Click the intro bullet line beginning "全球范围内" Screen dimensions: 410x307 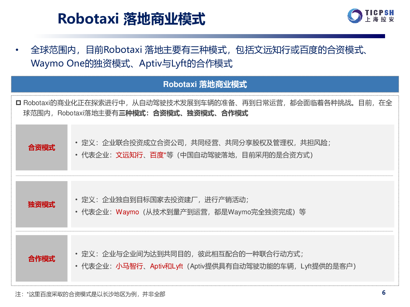point(199,50)
